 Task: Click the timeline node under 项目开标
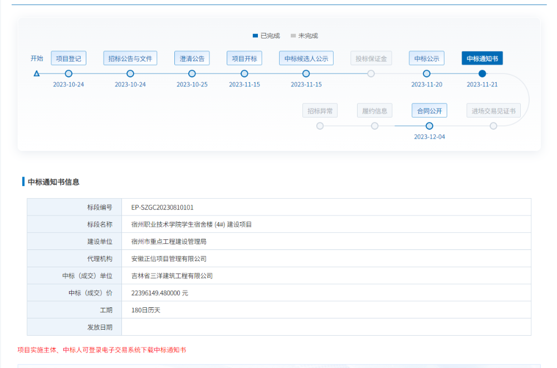pos(245,73)
